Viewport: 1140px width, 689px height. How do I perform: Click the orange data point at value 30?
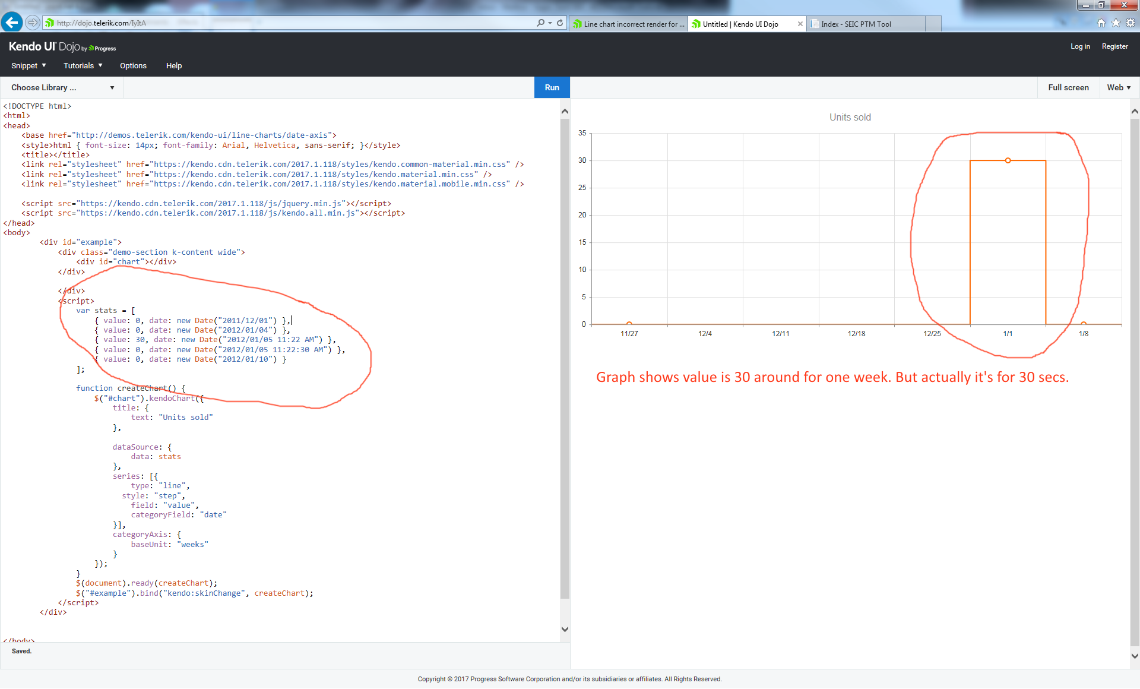(x=1008, y=160)
